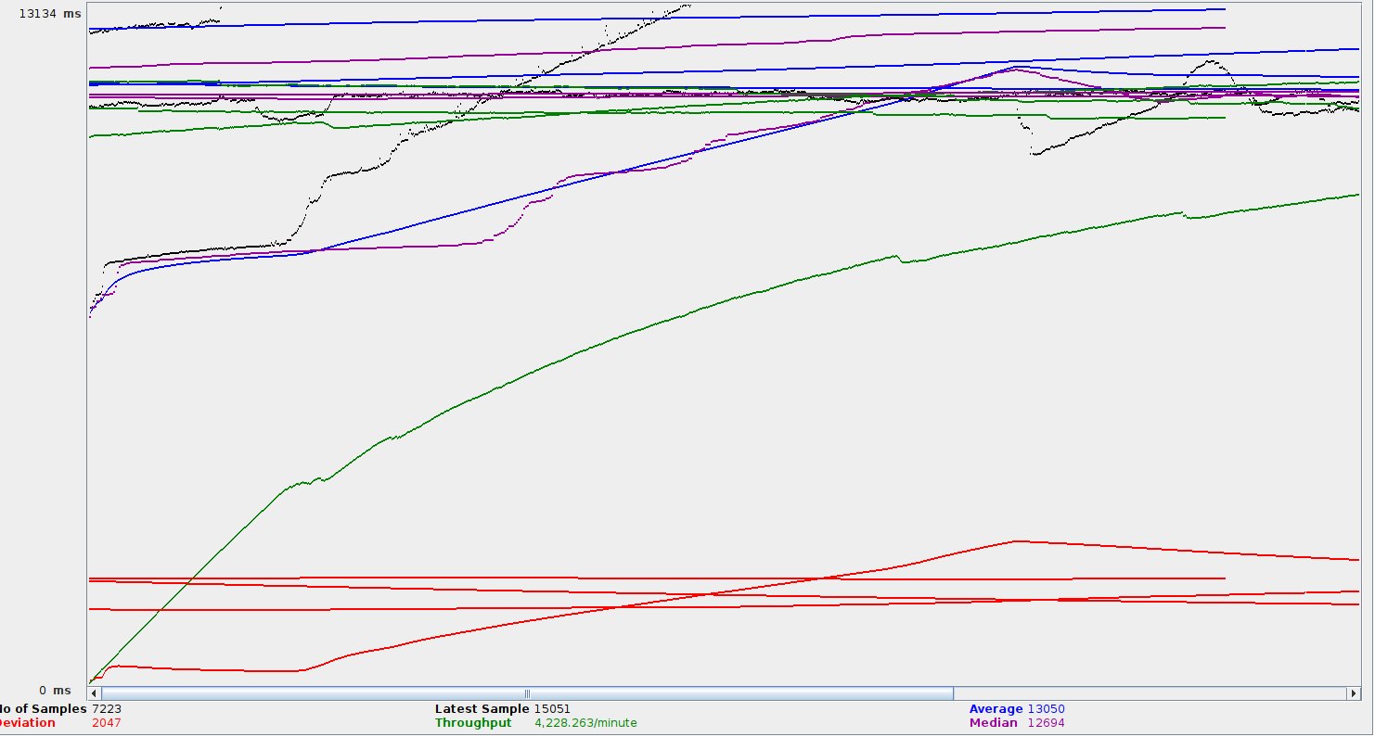
Task: Select the Average value 13050
Action: [x=1046, y=709]
